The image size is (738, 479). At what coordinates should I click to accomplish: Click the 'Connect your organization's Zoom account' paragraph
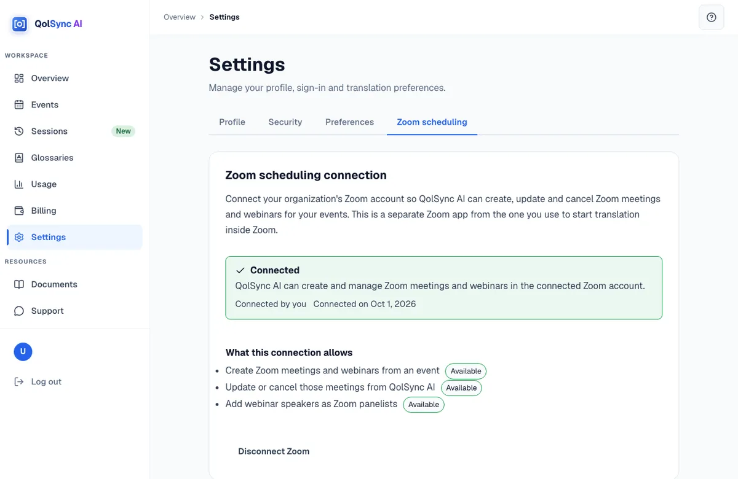pyautogui.click(x=443, y=214)
